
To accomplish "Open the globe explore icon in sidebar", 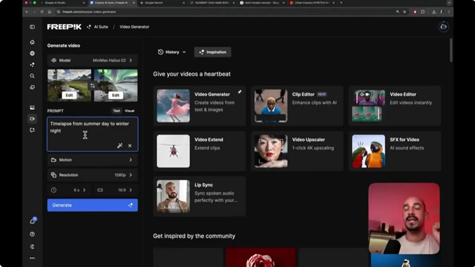I will pyautogui.click(x=32, y=53).
